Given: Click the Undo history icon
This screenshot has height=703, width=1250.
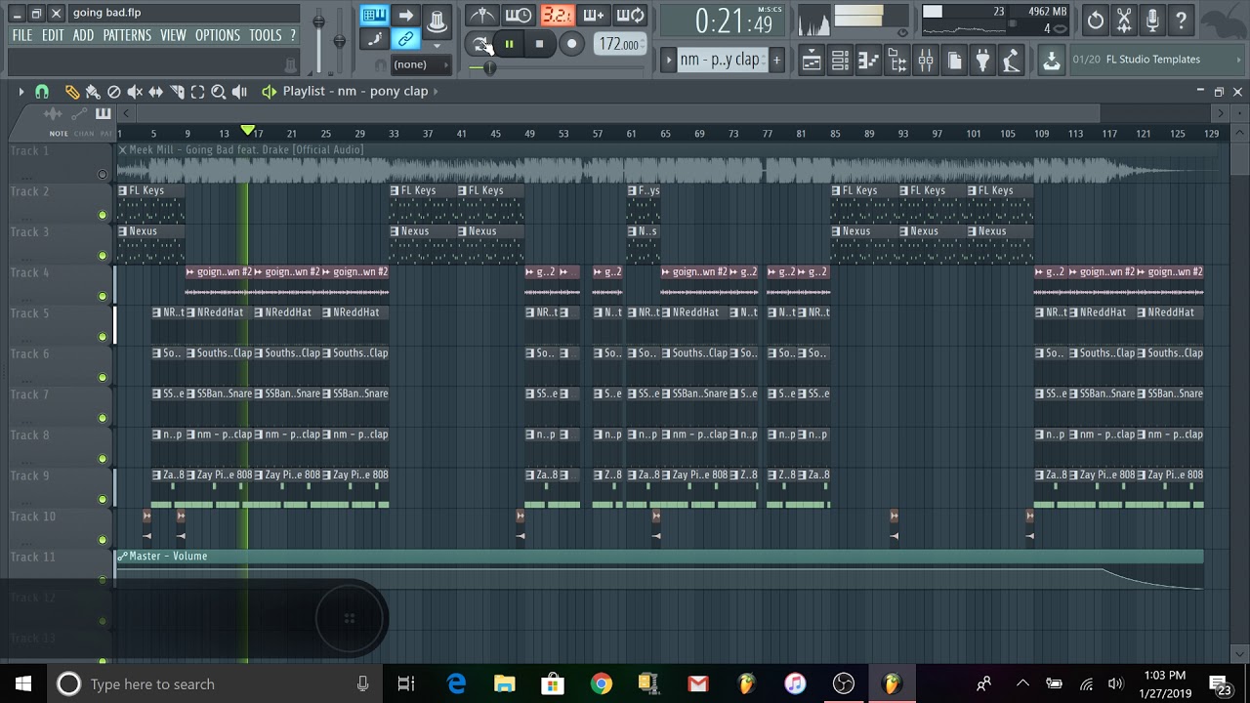Looking at the screenshot, I should click(x=1096, y=20).
